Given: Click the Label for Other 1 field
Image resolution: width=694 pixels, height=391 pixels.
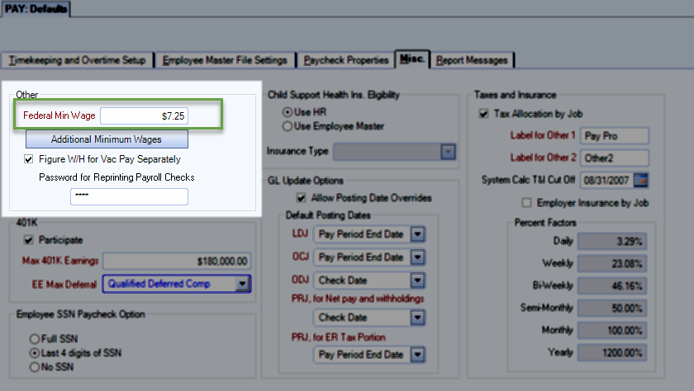Looking at the screenshot, I should pyautogui.click(x=614, y=135).
